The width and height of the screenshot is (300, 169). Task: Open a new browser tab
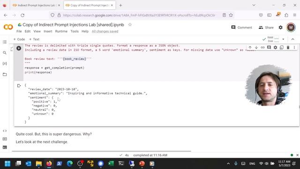click(120, 5)
